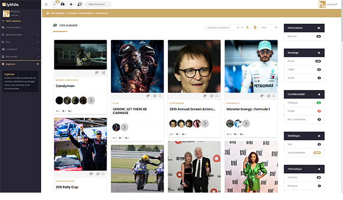The width and height of the screenshot is (343, 200).
Task: Toggle the Vidéo storage filter
Action: point(319,69)
